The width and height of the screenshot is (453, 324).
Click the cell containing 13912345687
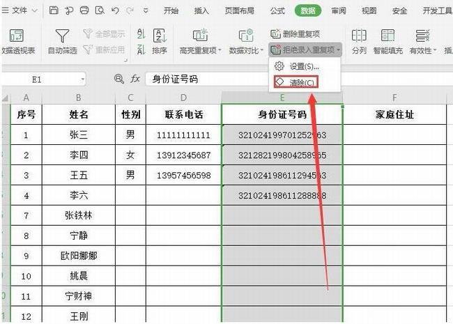[184, 155]
